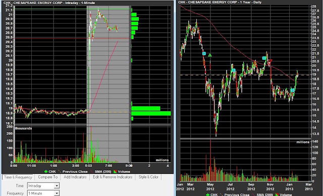Select the red down-triangle marker near November 2012

pyautogui.click(x=271, y=61)
